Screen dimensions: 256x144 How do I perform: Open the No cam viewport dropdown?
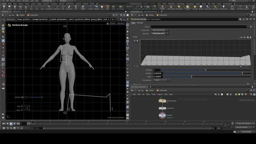121,24
